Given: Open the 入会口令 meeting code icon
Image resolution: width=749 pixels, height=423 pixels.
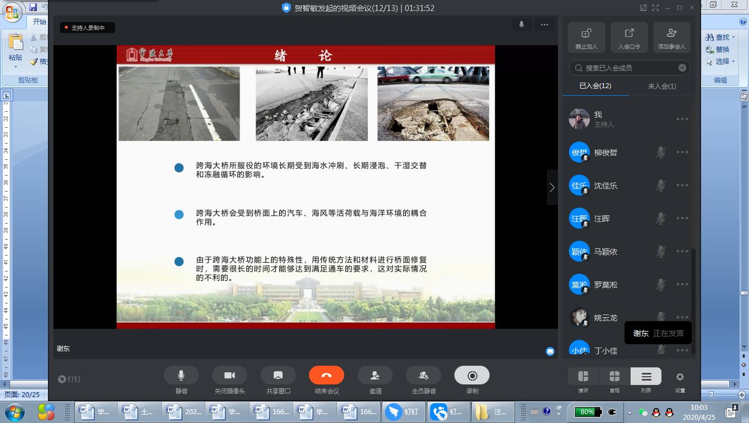Looking at the screenshot, I should (629, 34).
